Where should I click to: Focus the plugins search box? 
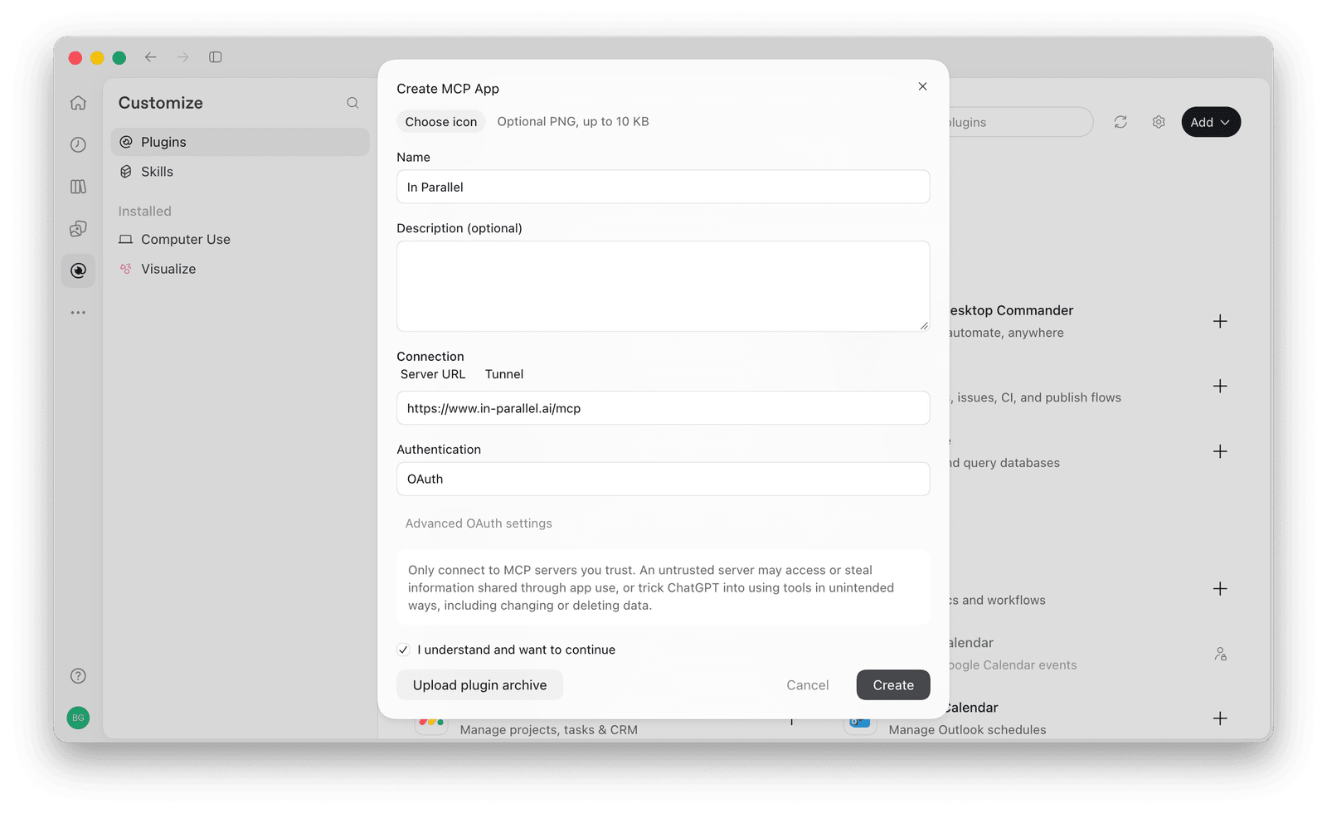pos(1020,122)
